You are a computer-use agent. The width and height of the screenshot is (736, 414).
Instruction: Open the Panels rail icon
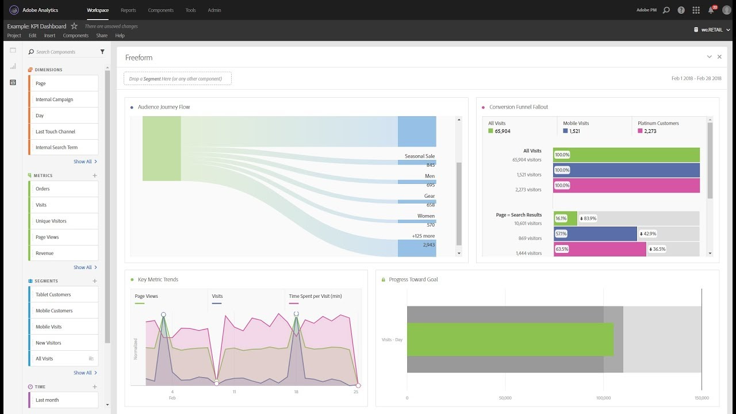(13, 50)
